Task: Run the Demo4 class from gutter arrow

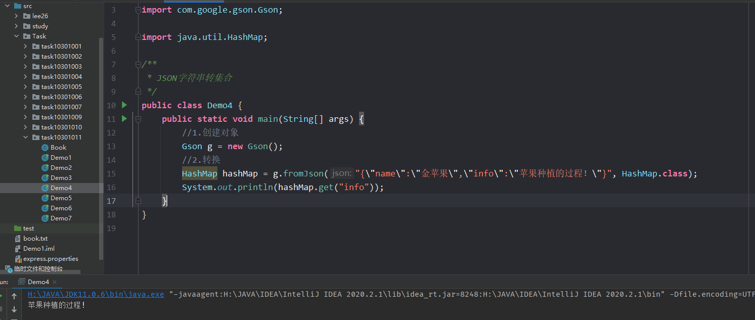Action: pos(124,105)
